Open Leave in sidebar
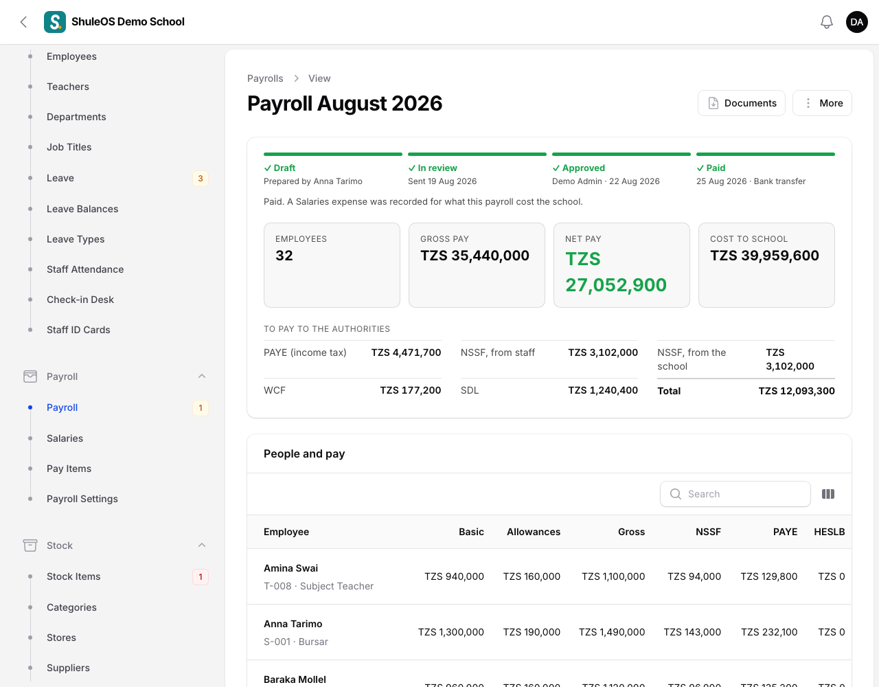This screenshot has height=687, width=879. coord(60,178)
